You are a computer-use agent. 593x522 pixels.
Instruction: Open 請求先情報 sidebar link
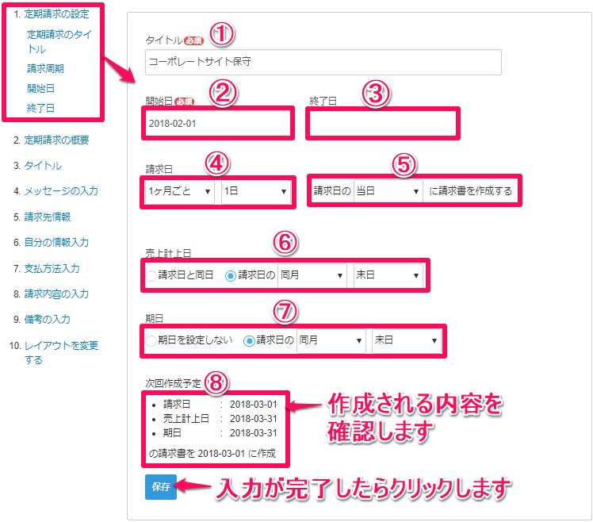pos(48,217)
